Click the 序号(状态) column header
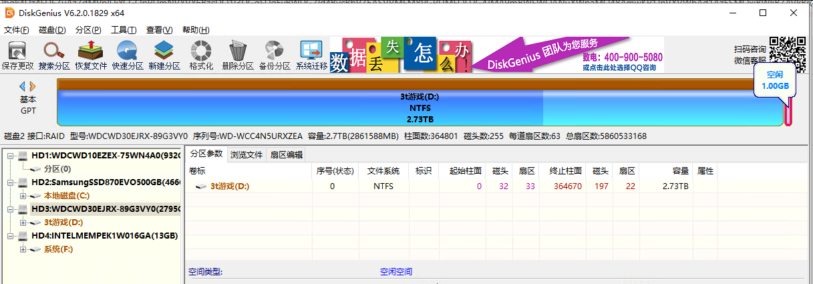 coord(335,171)
